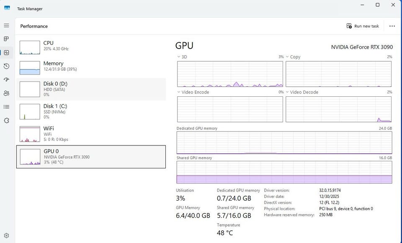Image resolution: width=402 pixels, height=243 pixels.
Task: Open the Users page icon
Action: point(6,93)
